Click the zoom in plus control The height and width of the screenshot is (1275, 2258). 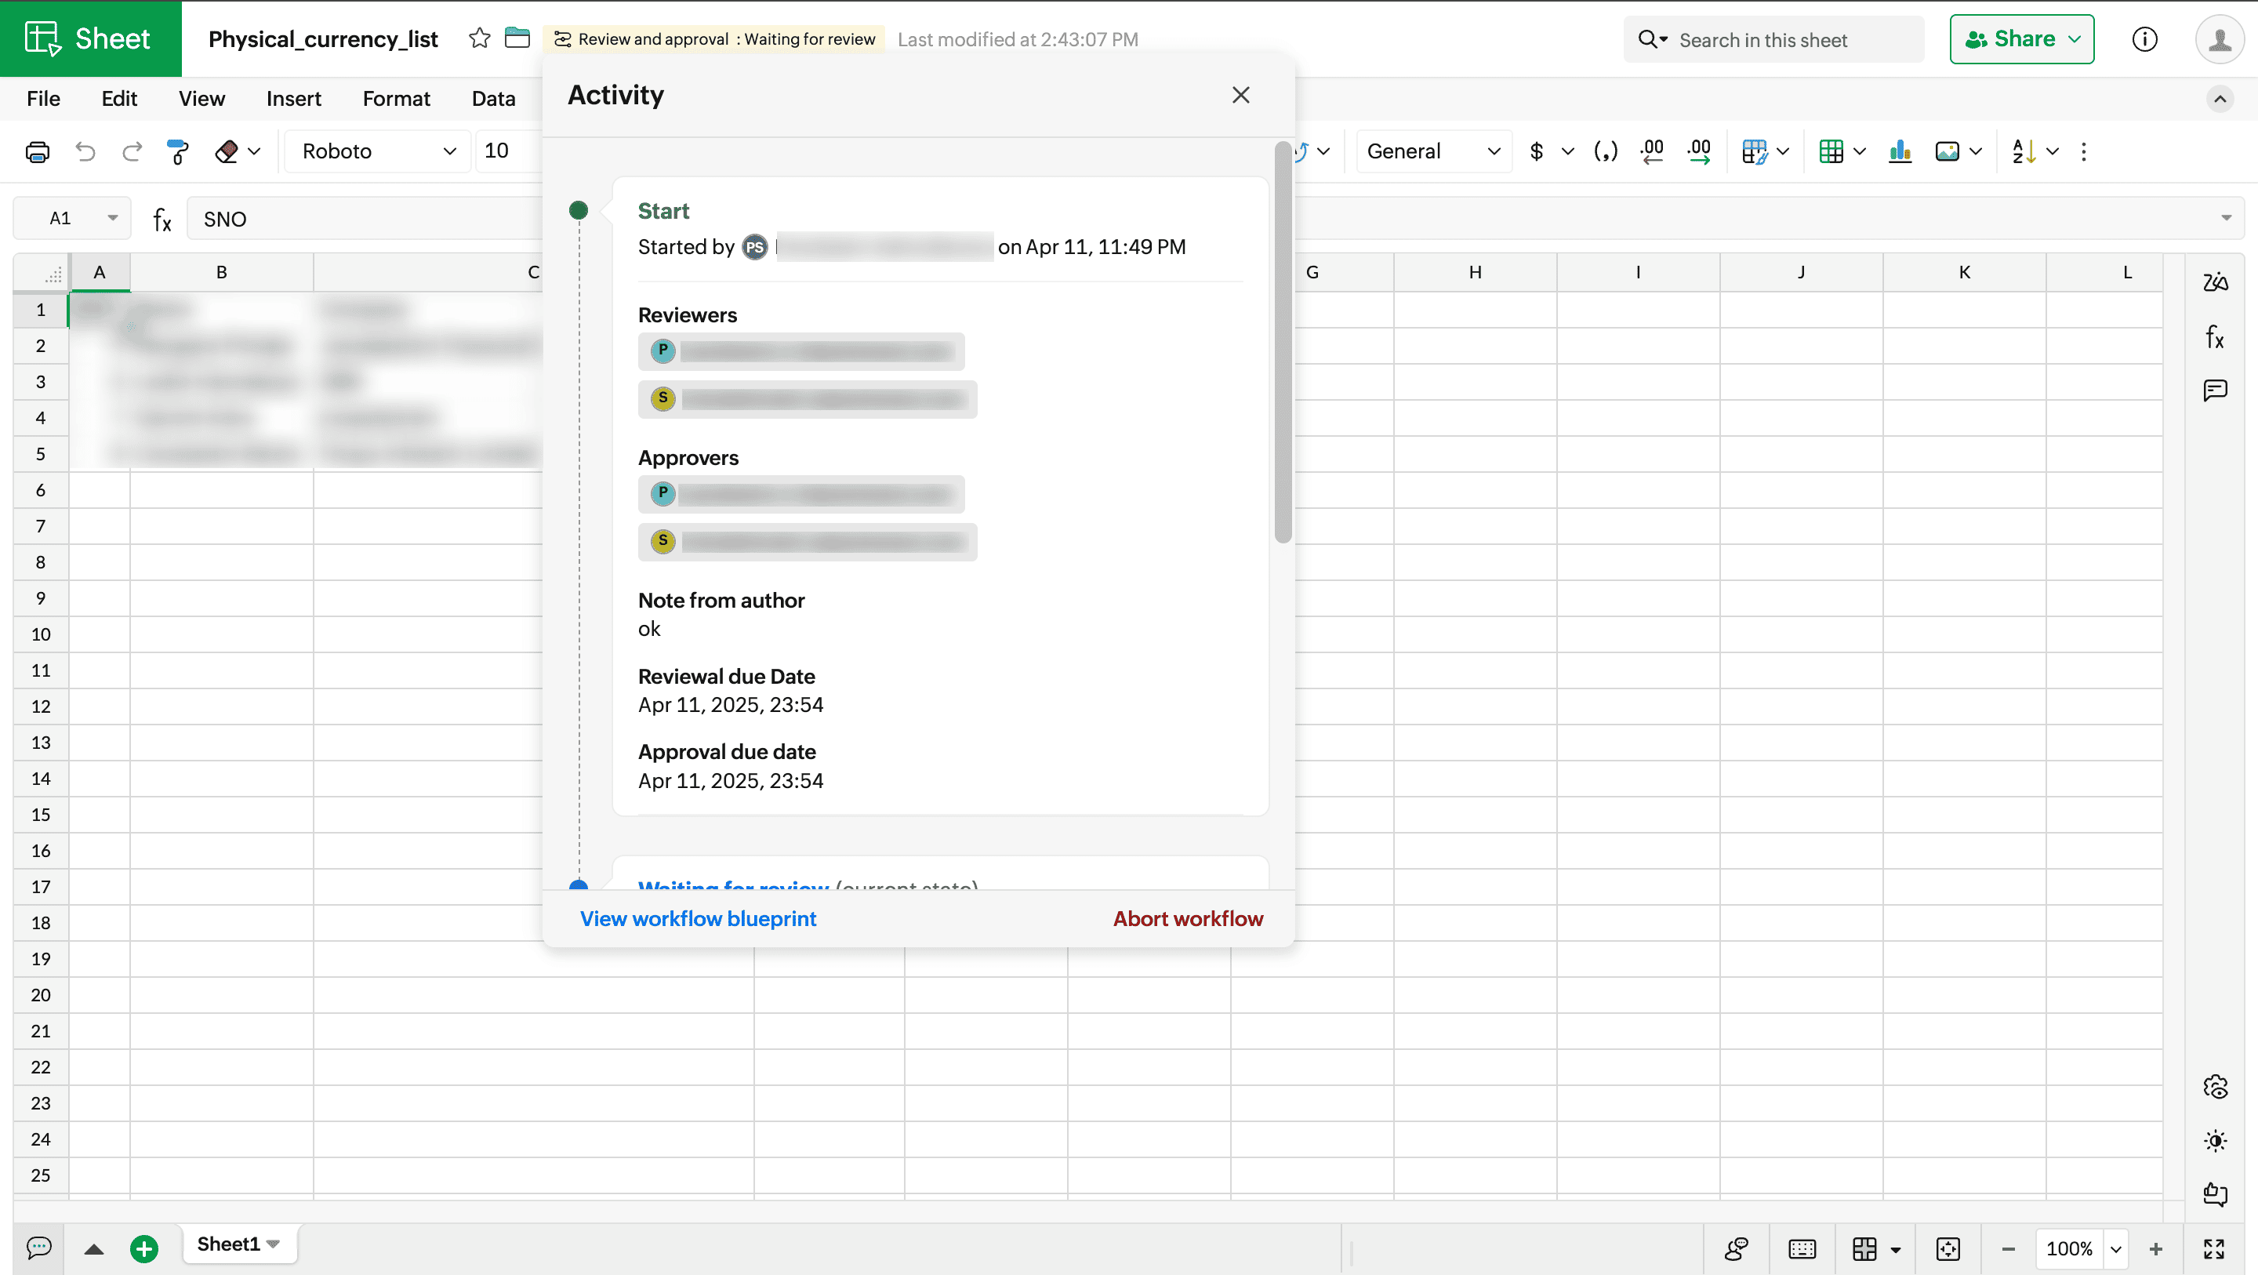tap(2155, 1248)
